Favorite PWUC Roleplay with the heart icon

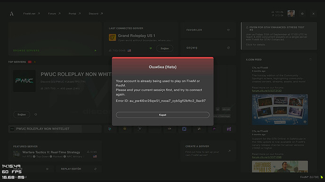pyautogui.click(x=36, y=114)
